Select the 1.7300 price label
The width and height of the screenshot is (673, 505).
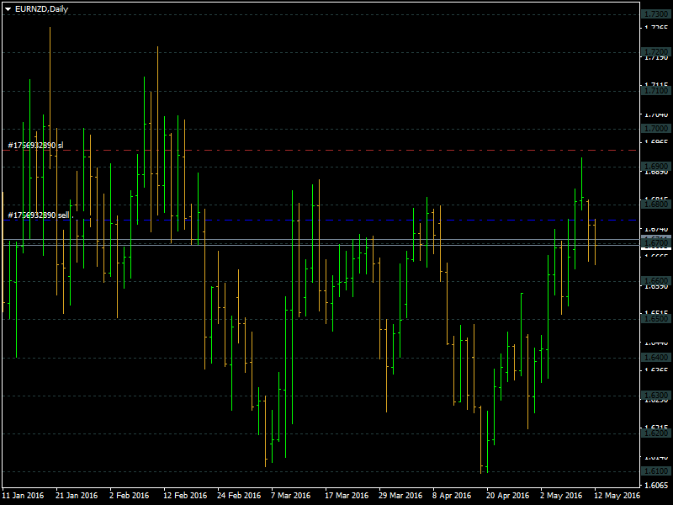click(x=656, y=14)
